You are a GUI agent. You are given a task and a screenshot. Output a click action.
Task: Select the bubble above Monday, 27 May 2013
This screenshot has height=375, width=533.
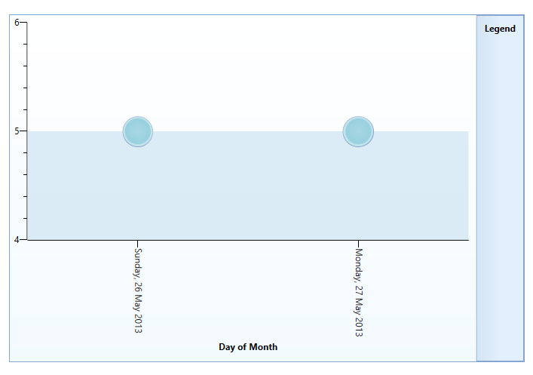358,131
